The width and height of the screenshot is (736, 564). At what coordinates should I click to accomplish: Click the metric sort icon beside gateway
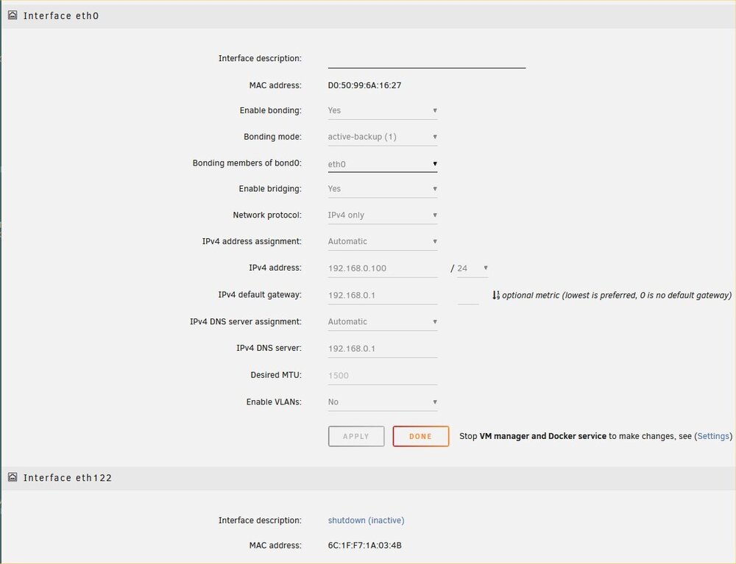point(495,295)
